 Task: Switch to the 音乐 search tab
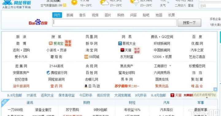coord(83,15)
